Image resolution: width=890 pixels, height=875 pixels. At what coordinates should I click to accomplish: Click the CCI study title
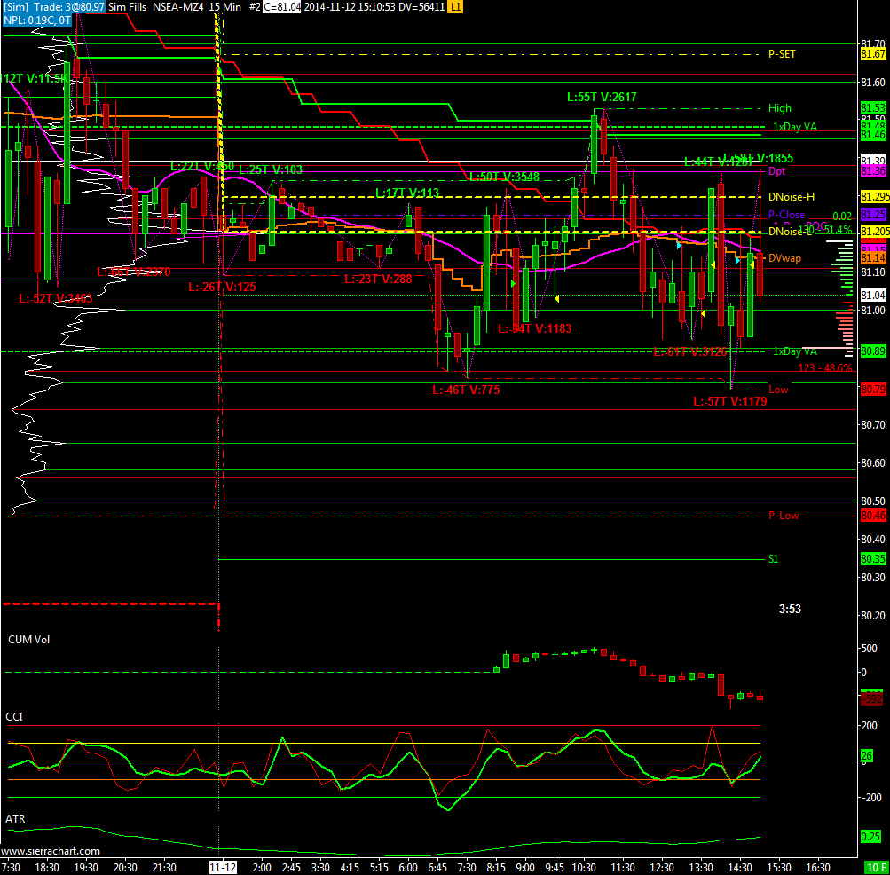click(x=14, y=717)
